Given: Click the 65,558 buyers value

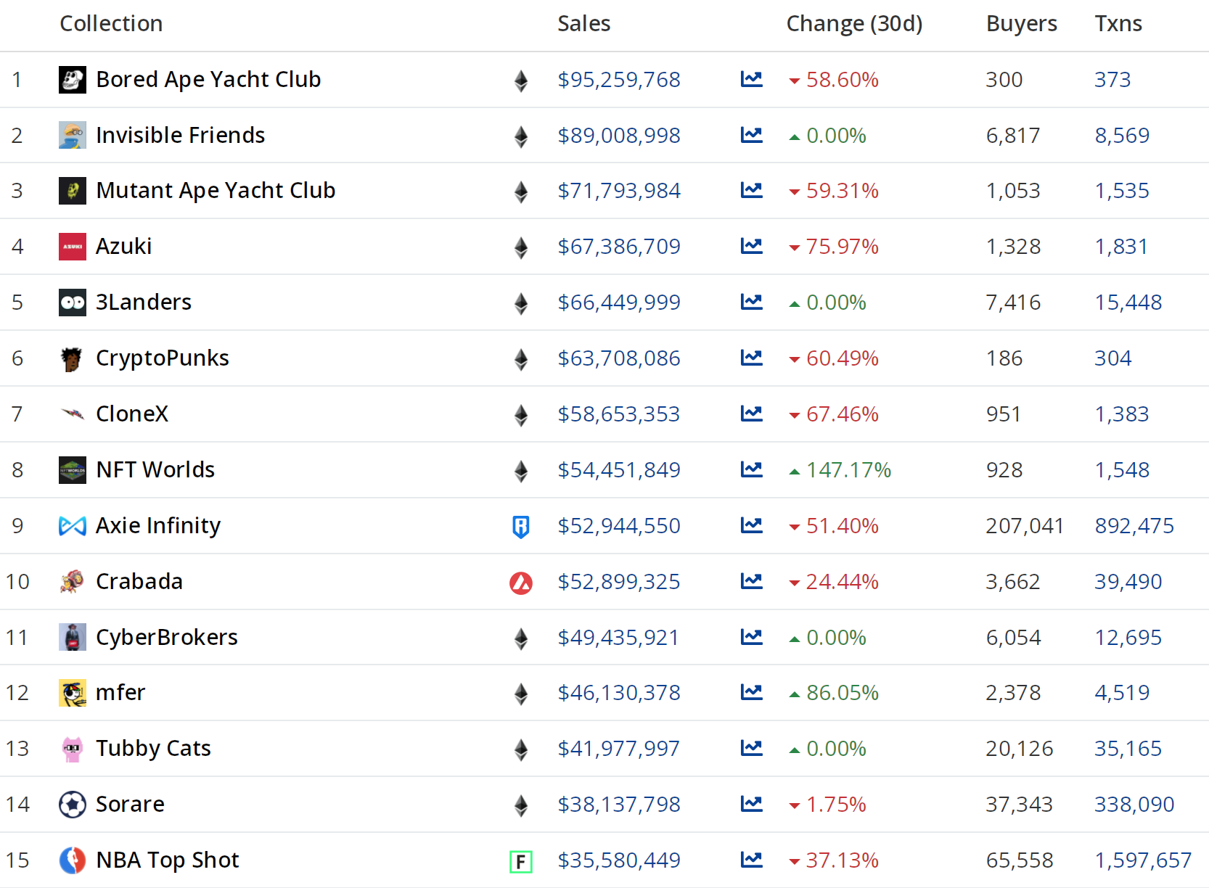Looking at the screenshot, I should pos(1020,860).
